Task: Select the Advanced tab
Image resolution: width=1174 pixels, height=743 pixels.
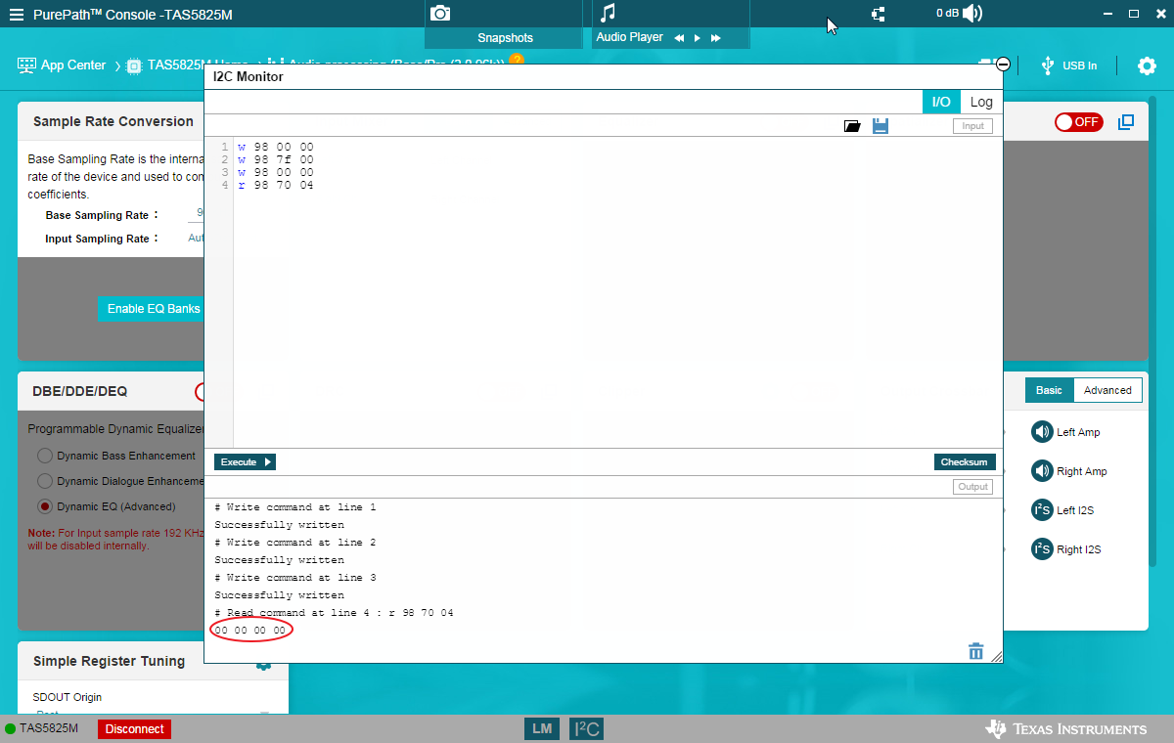Action: tap(1107, 390)
